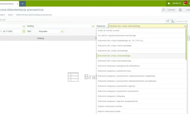The image size is (190, 114).
Task: Choose Dokument dot. urlopu wychowawczego
Action: (141, 61)
